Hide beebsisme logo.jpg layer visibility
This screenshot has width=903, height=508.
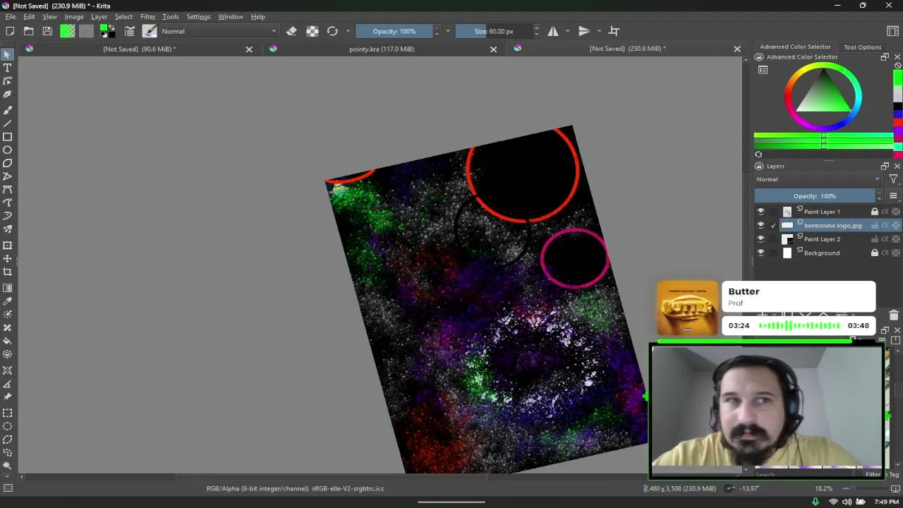760,225
